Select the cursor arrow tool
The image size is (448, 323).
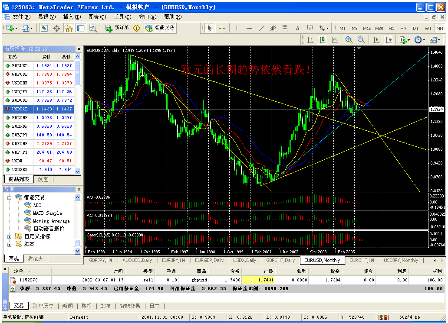click(x=209, y=28)
